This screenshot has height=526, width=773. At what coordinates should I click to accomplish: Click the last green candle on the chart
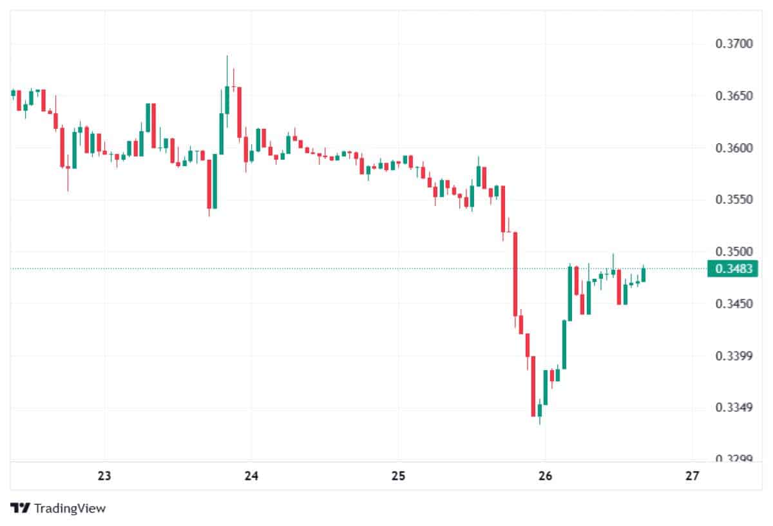point(643,275)
